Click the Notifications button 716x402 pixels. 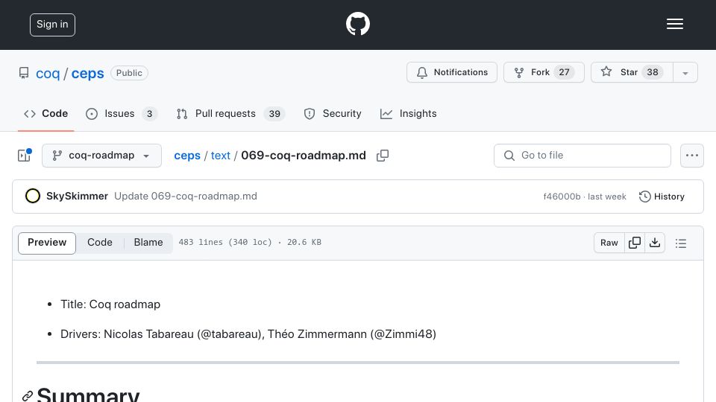452,72
